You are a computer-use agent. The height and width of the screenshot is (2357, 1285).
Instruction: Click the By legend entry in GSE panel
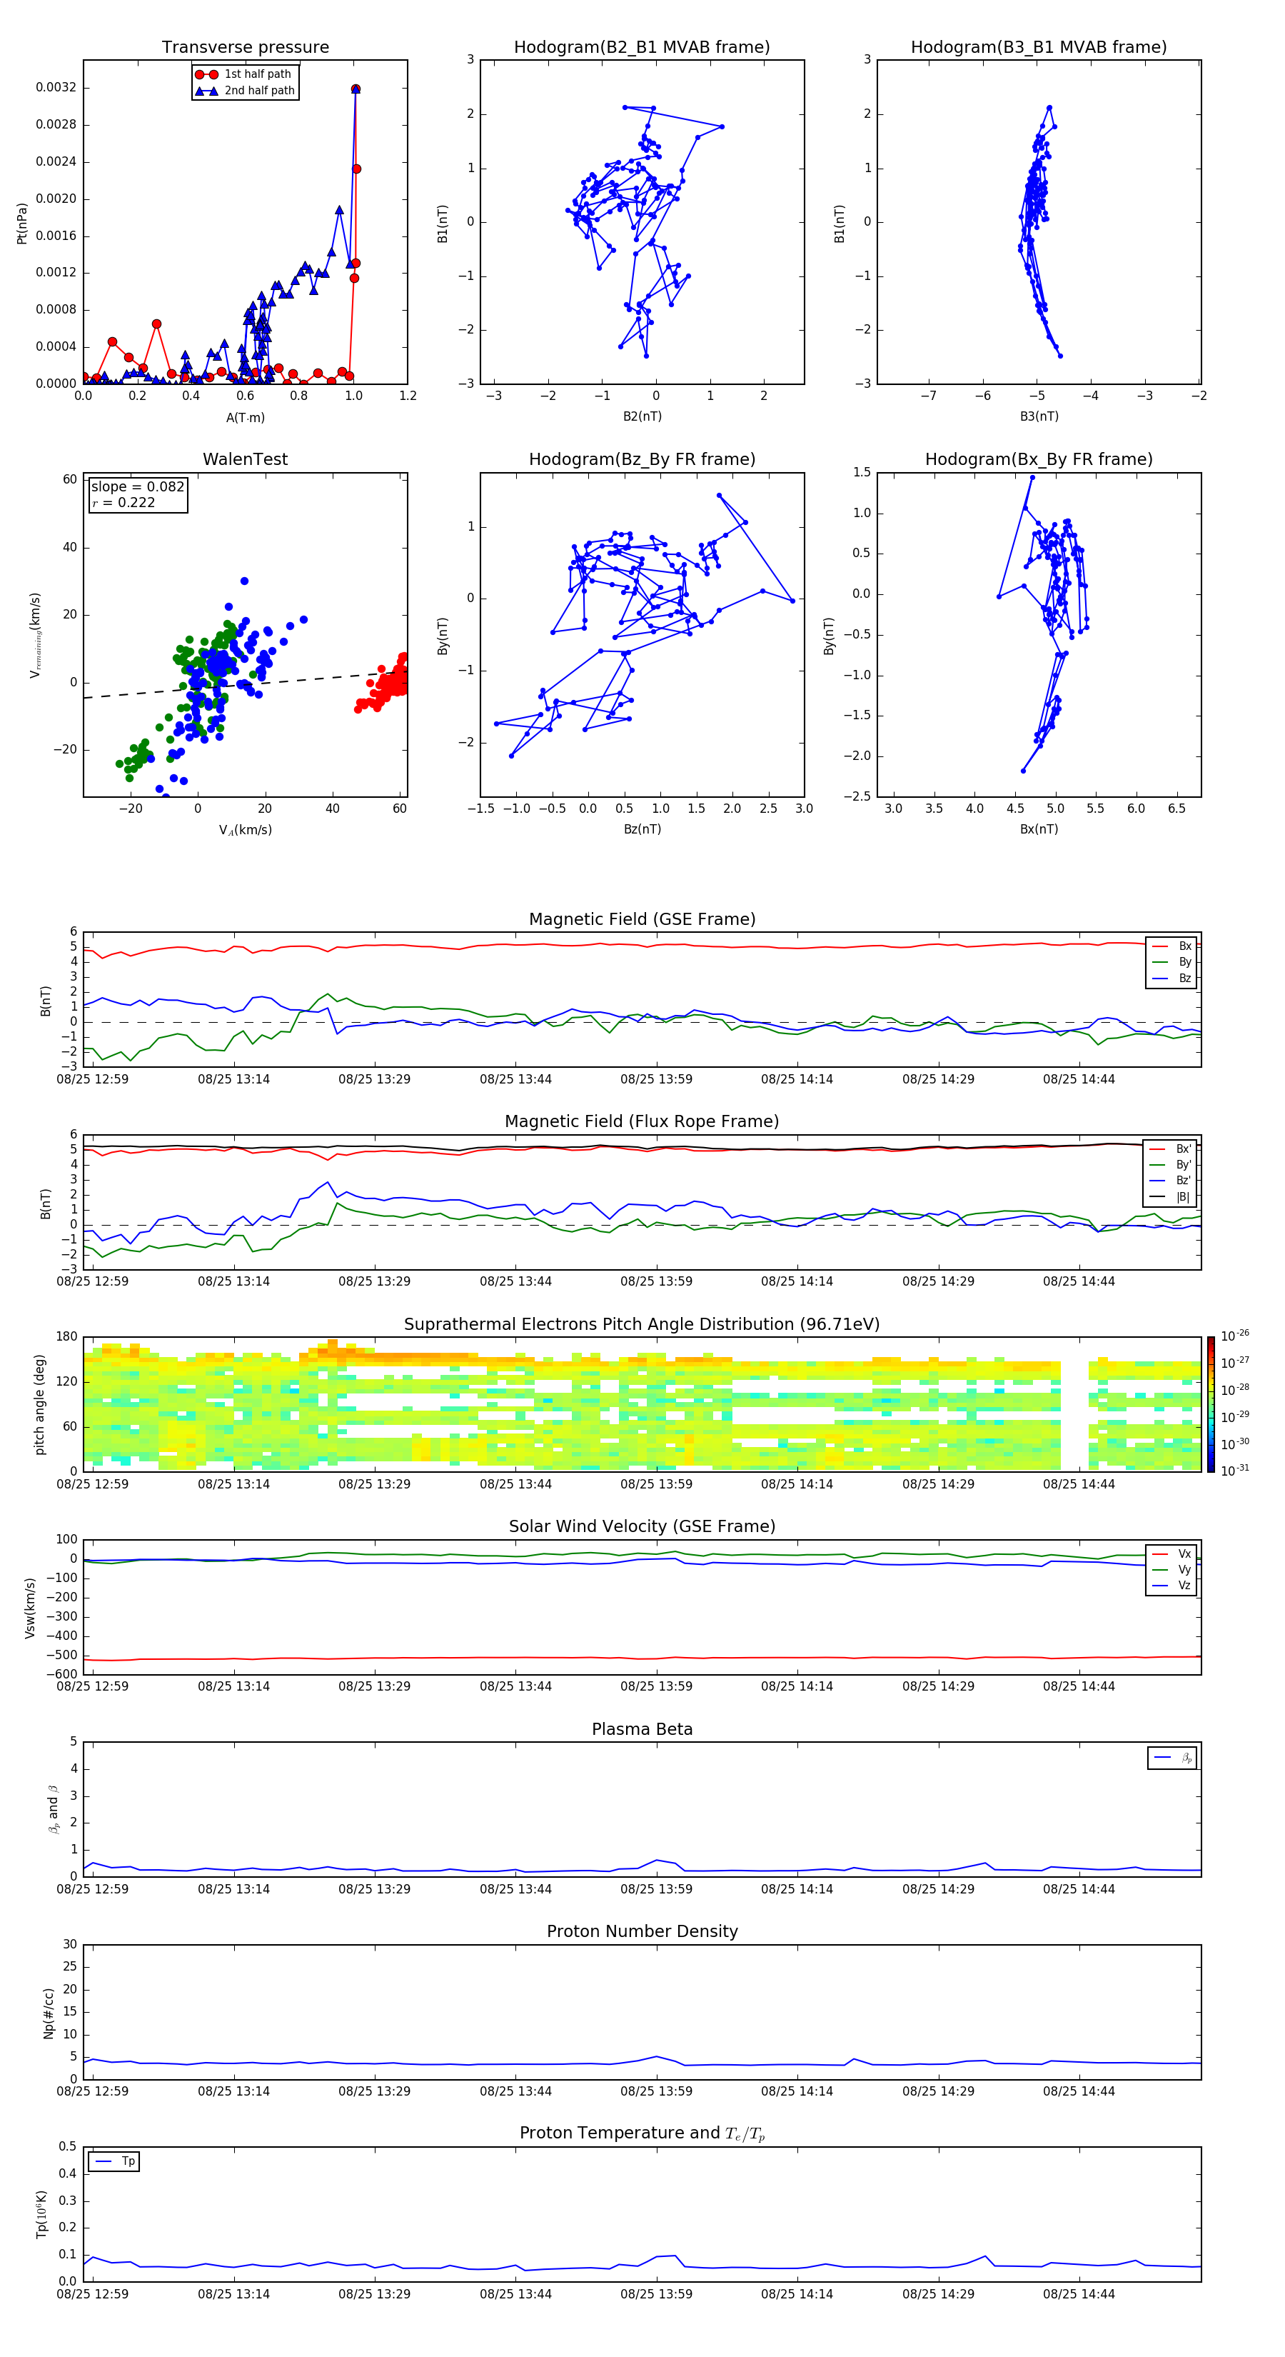(x=1171, y=961)
